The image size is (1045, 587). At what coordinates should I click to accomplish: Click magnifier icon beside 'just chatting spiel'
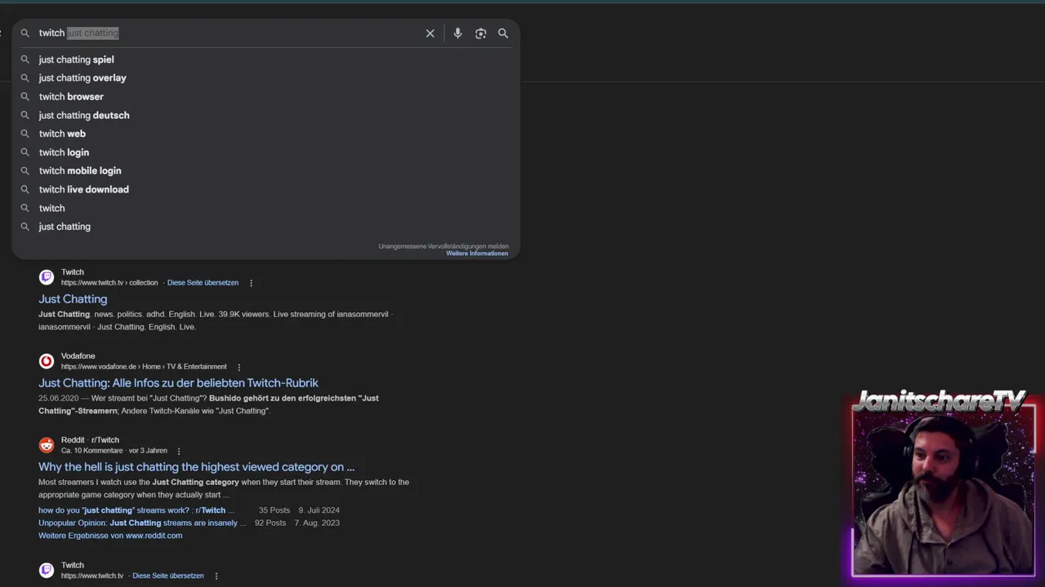pos(24,60)
